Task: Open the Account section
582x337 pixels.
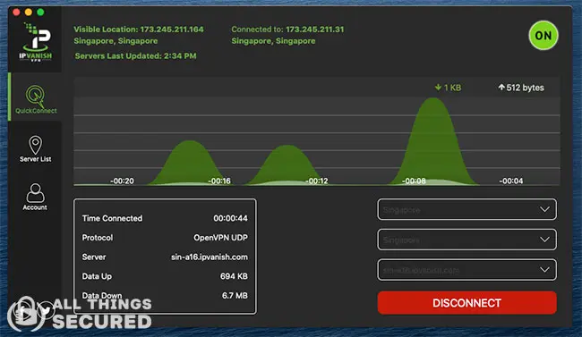Action: [35, 197]
